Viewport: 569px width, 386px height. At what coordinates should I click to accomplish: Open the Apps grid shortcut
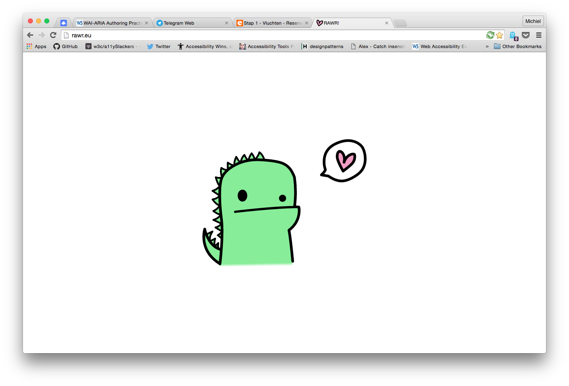click(x=37, y=46)
